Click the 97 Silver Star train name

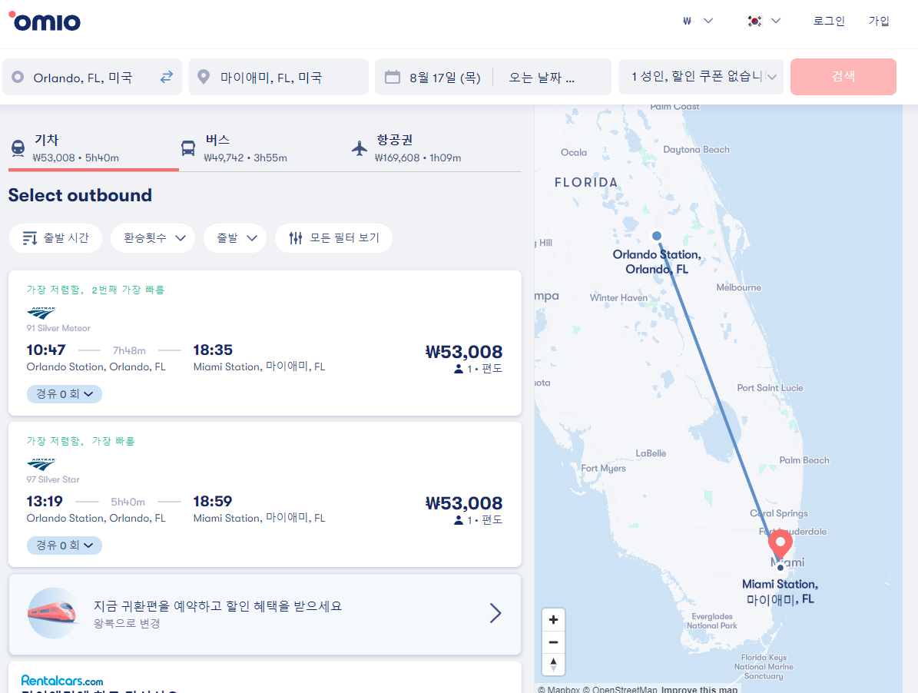click(x=53, y=479)
